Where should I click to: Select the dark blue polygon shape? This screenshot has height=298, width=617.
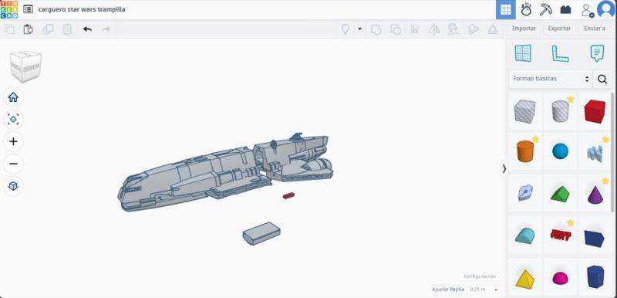[x=595, y=277]
